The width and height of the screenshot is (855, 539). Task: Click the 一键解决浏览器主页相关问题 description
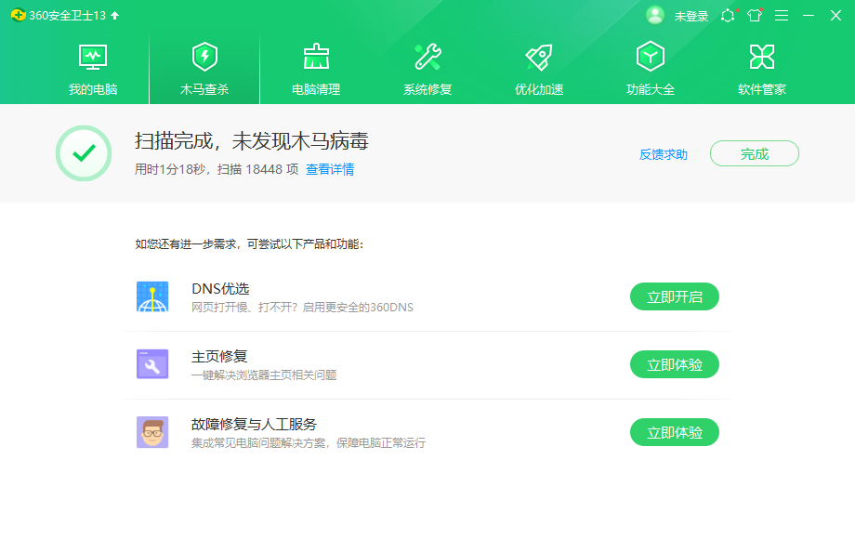[264, 375]
